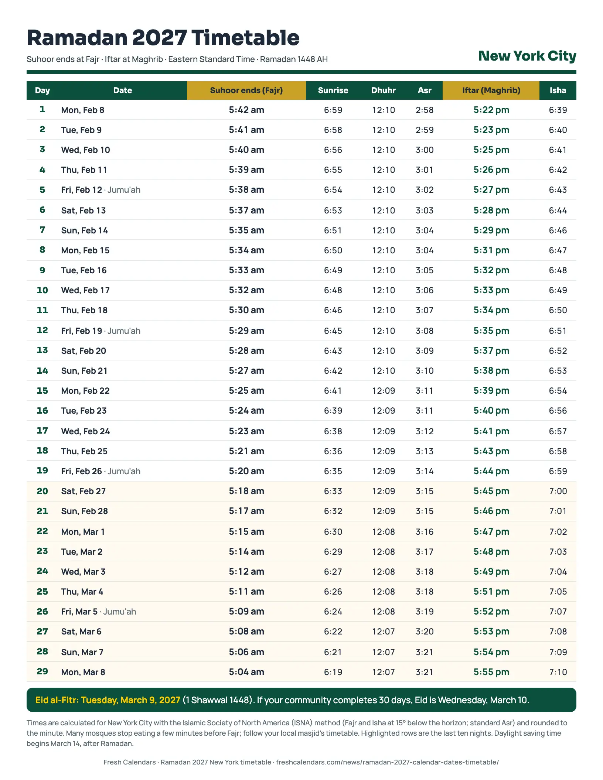Click the 'Sunrise' column header
603x780 pixels.
pos(333,90)
